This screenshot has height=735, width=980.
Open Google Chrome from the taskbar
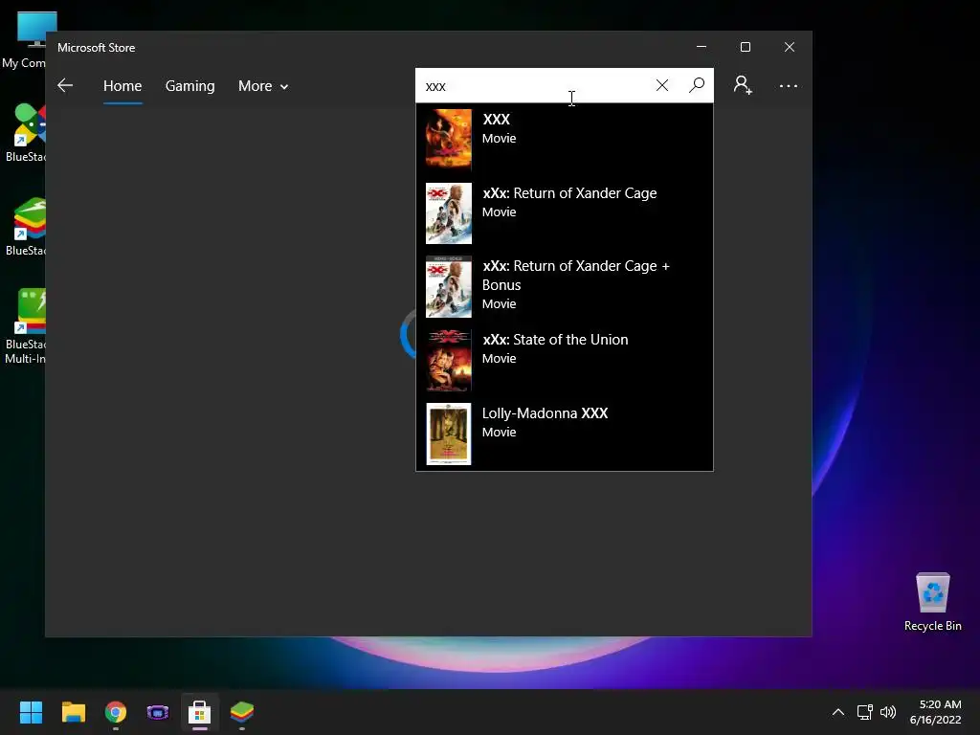coord(116,712)
